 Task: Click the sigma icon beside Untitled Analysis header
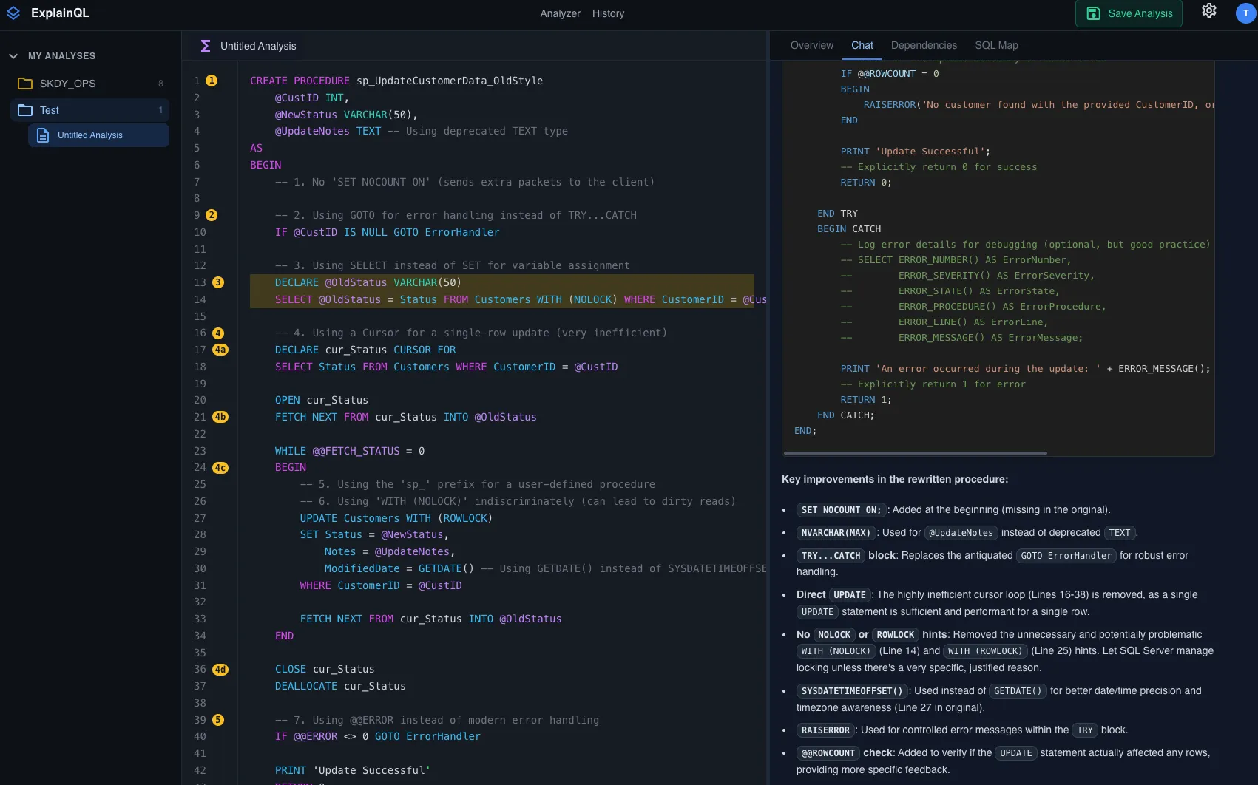pyautogui.click(x=205, y=45)
